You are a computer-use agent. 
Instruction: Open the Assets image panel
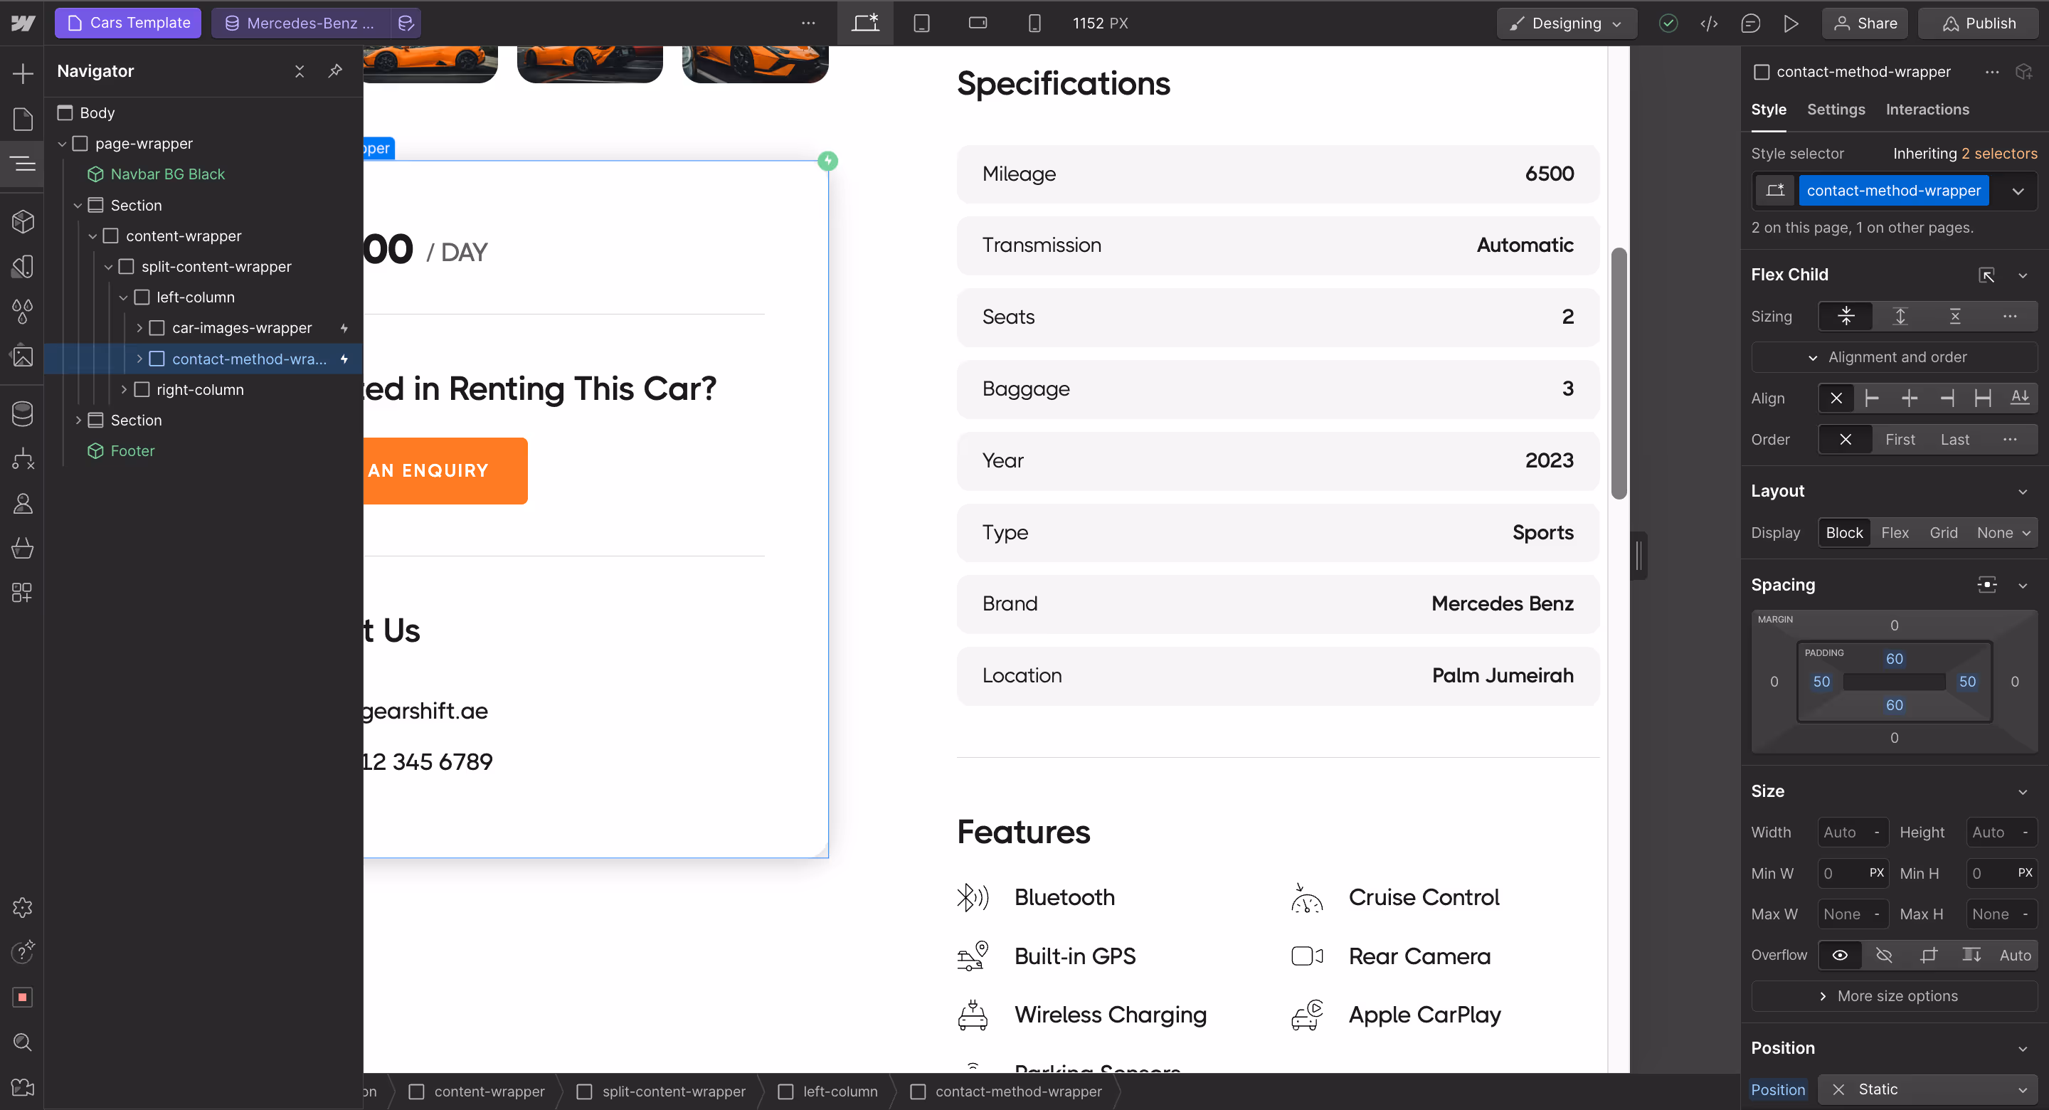click(x=22, y=356)
